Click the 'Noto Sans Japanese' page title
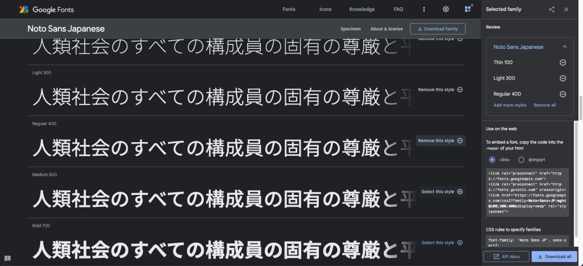This screenshot has height=266, width=583. click(x=66, y=29)
